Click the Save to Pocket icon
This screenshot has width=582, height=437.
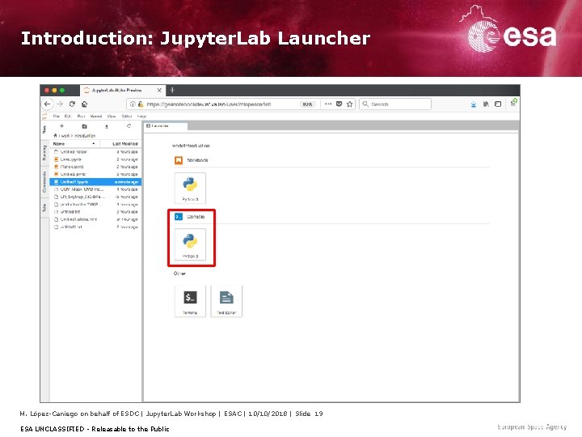click(339, 104)
